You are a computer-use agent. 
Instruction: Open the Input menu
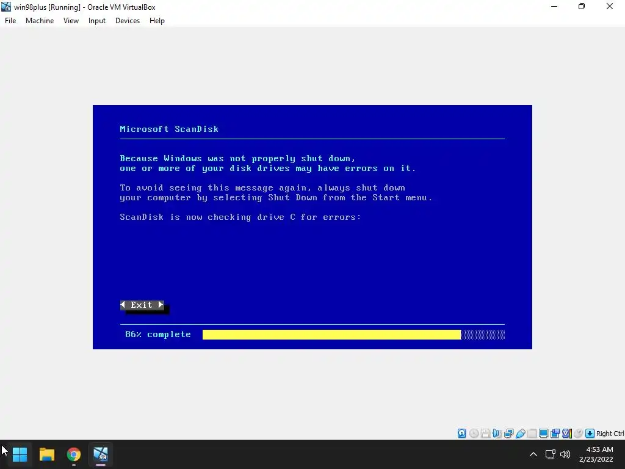point(97,21)
